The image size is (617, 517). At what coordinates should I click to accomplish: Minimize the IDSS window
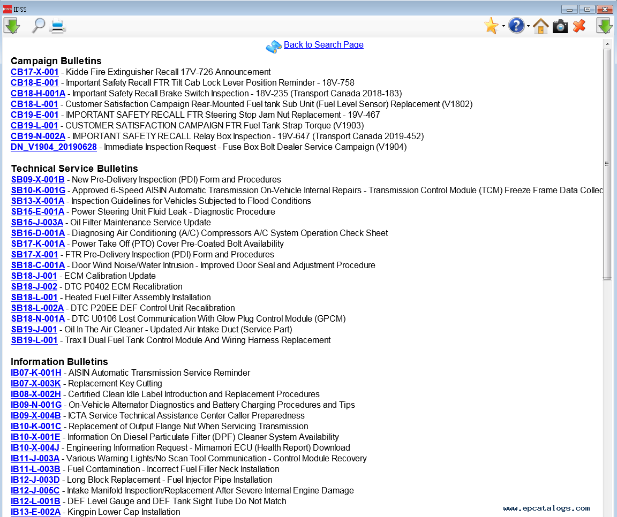coord(569,9)
